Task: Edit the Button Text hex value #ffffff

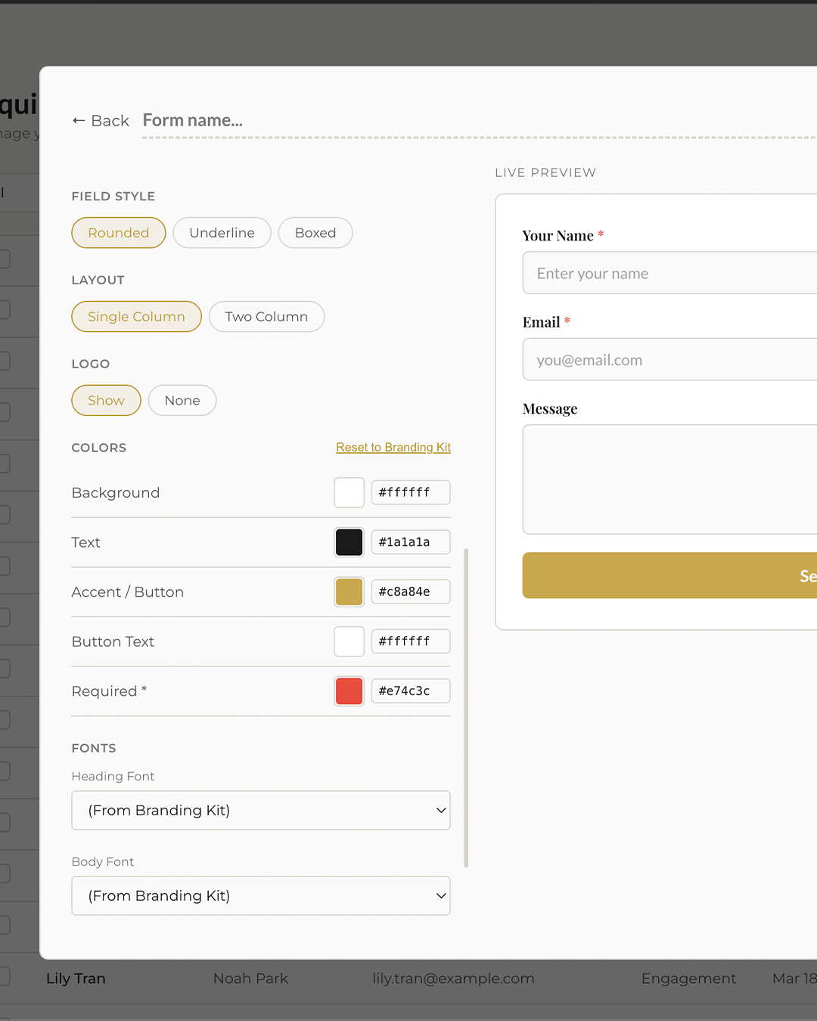Action: point(410,641)
